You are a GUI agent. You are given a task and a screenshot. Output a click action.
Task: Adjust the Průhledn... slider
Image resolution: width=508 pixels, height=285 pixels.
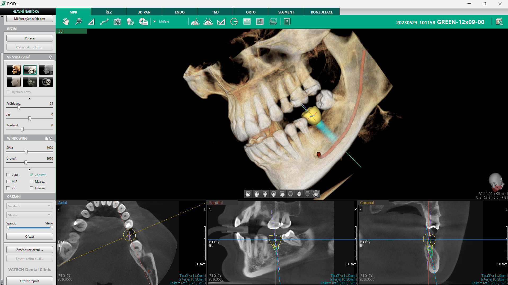pos(19,108)
